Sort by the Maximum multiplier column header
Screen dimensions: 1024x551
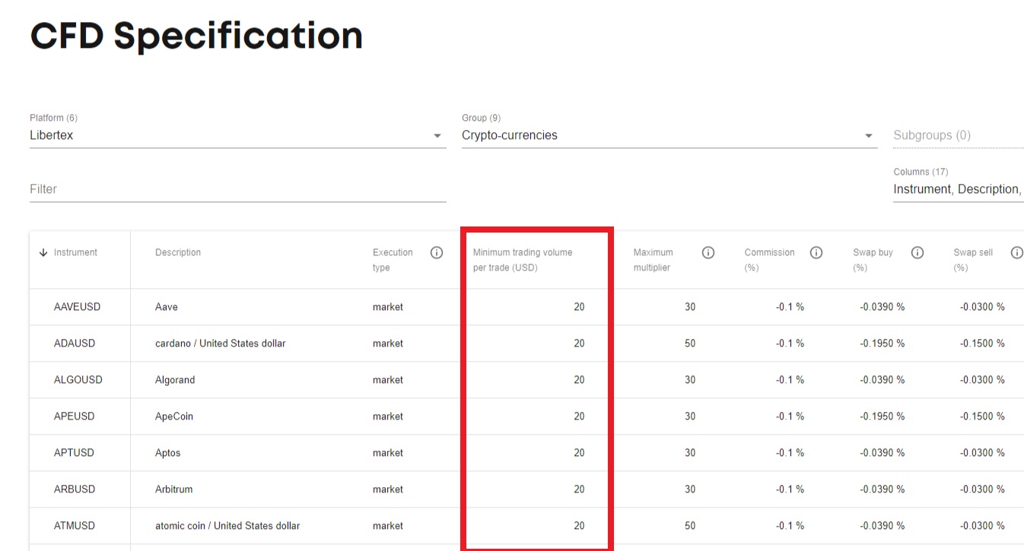tap(654, 260)
